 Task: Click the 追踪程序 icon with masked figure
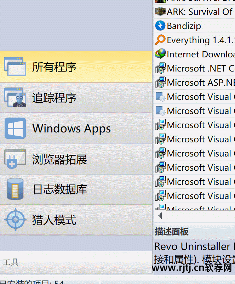15,97
